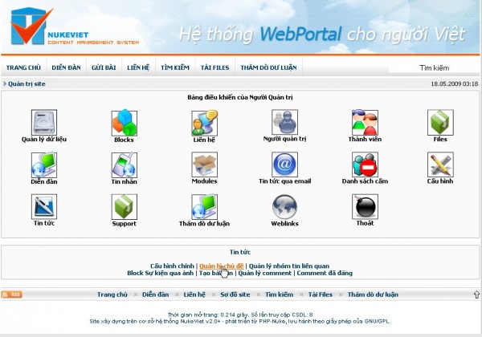482x337 pixels.
Task: Open the Comment đã đăng link
Action: (325, 273)
